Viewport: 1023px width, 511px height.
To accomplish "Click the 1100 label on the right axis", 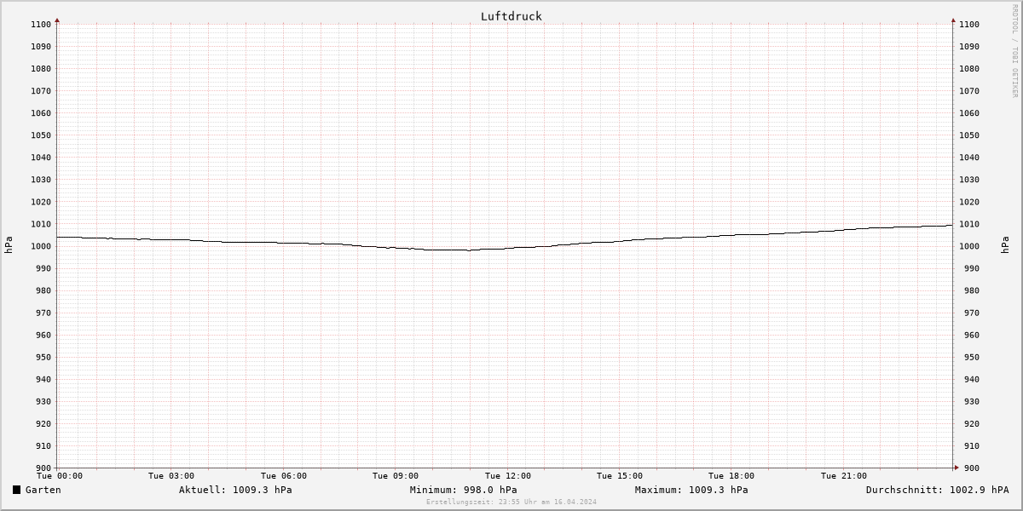I will pyautogui.click(x=969, y=25).
